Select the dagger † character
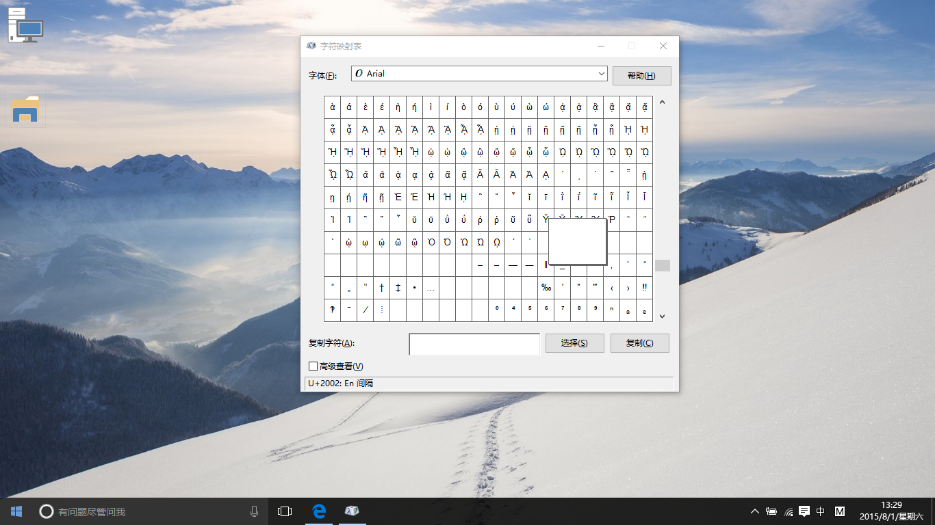The image size is (935, 525). click(x=382, y=288)
